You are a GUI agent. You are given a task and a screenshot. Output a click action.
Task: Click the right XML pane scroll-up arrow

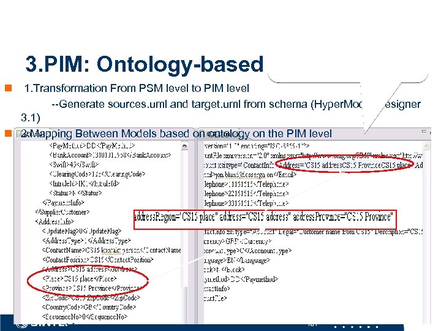click(x=426, y=146)
